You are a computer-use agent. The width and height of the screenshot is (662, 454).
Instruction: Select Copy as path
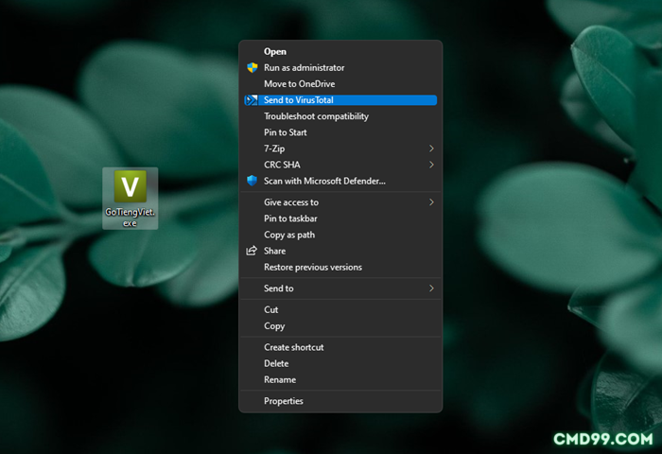point(340,235)
